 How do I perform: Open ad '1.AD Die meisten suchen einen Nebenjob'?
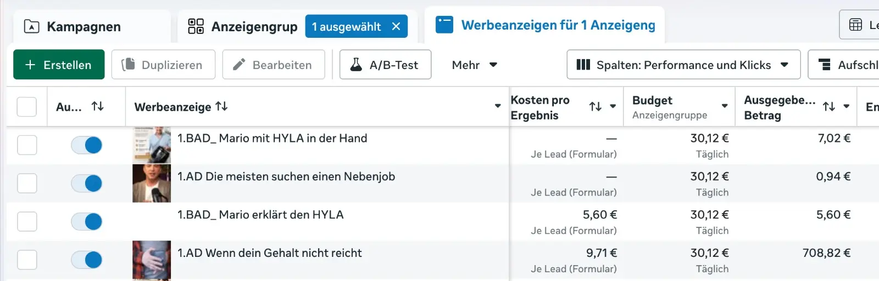click(x=286, y=177)
